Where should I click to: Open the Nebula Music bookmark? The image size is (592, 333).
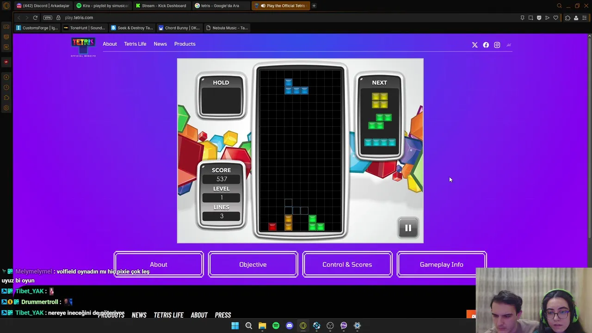tap(227, 28)
